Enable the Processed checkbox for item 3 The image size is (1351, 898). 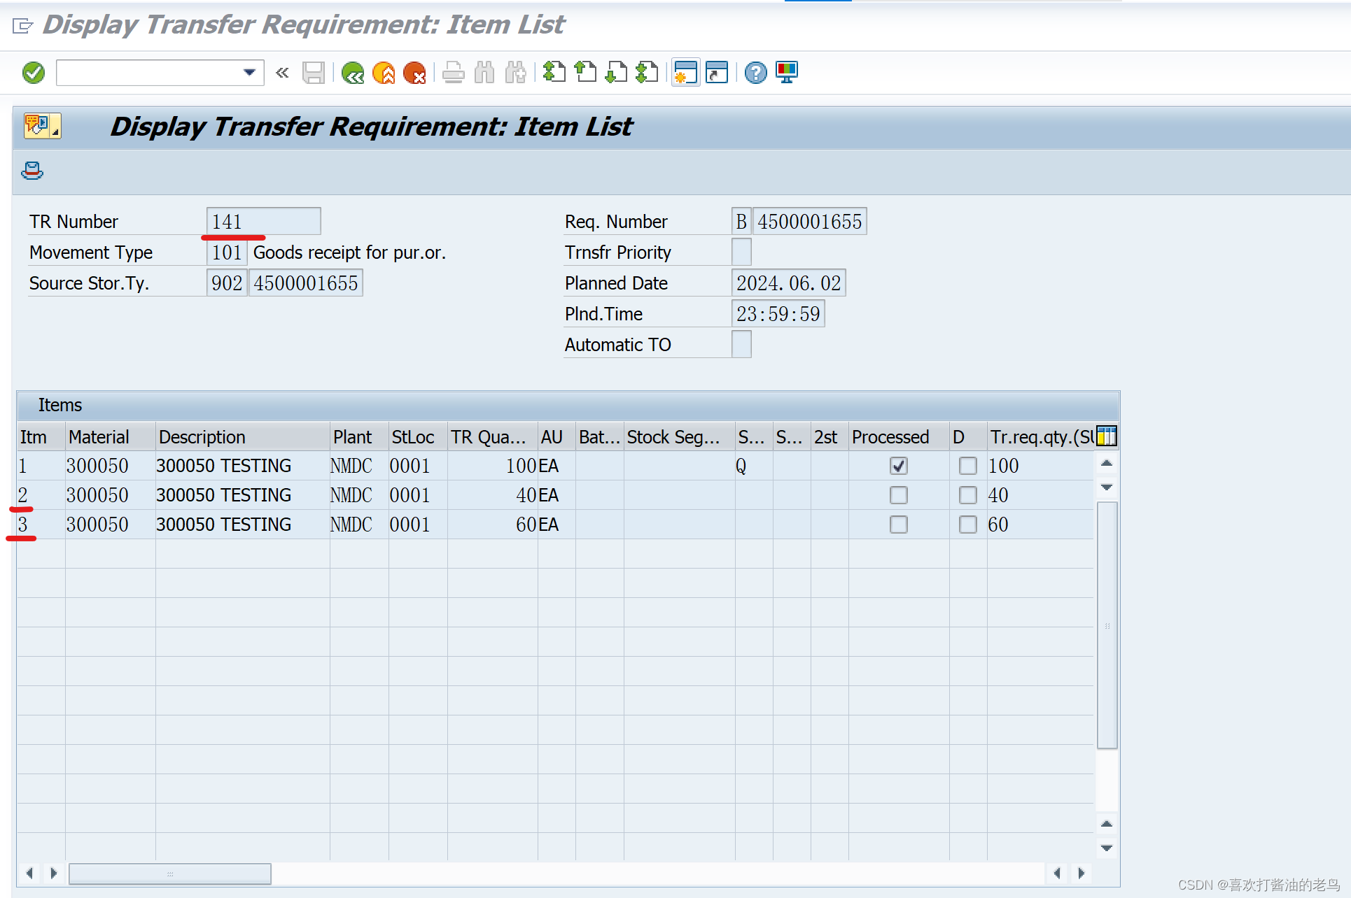pyautogui.click(x=899, y=524)
